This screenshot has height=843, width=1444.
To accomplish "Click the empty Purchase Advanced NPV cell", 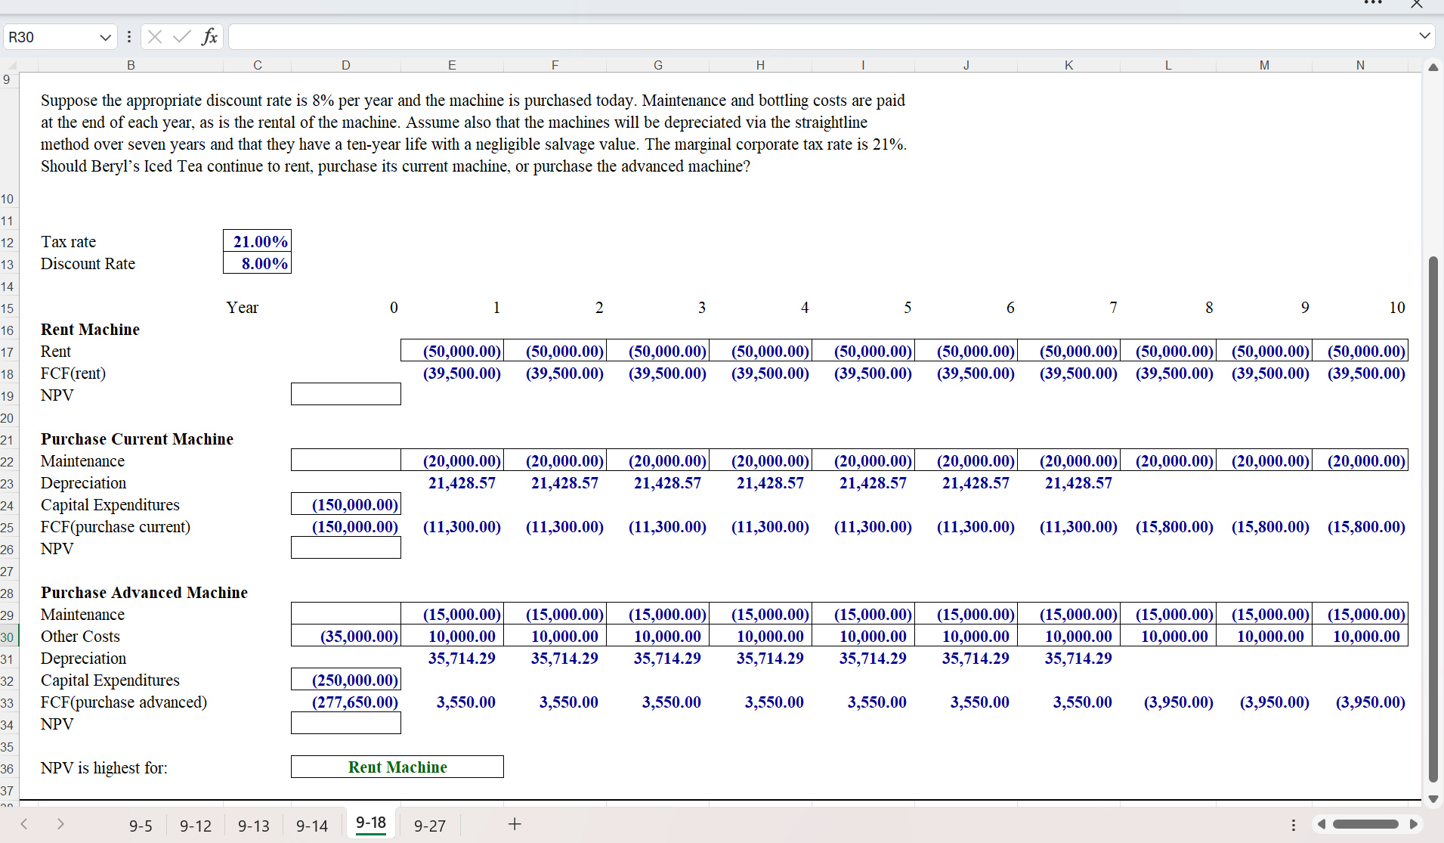I will click(x=346, y=723).
